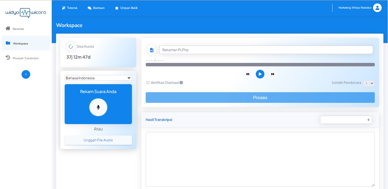Click the audio progress bar
This screenshot has width=388, height=189.
click(x=260, y=65)
